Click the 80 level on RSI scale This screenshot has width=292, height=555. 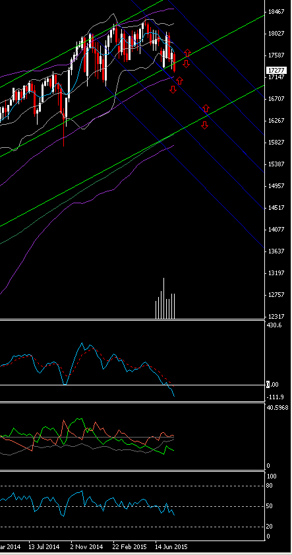(270, 486)
